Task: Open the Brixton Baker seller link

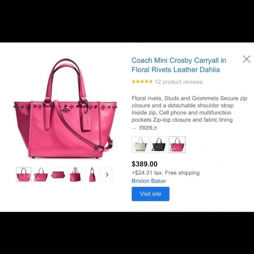Action: click(x=149, y=181)
